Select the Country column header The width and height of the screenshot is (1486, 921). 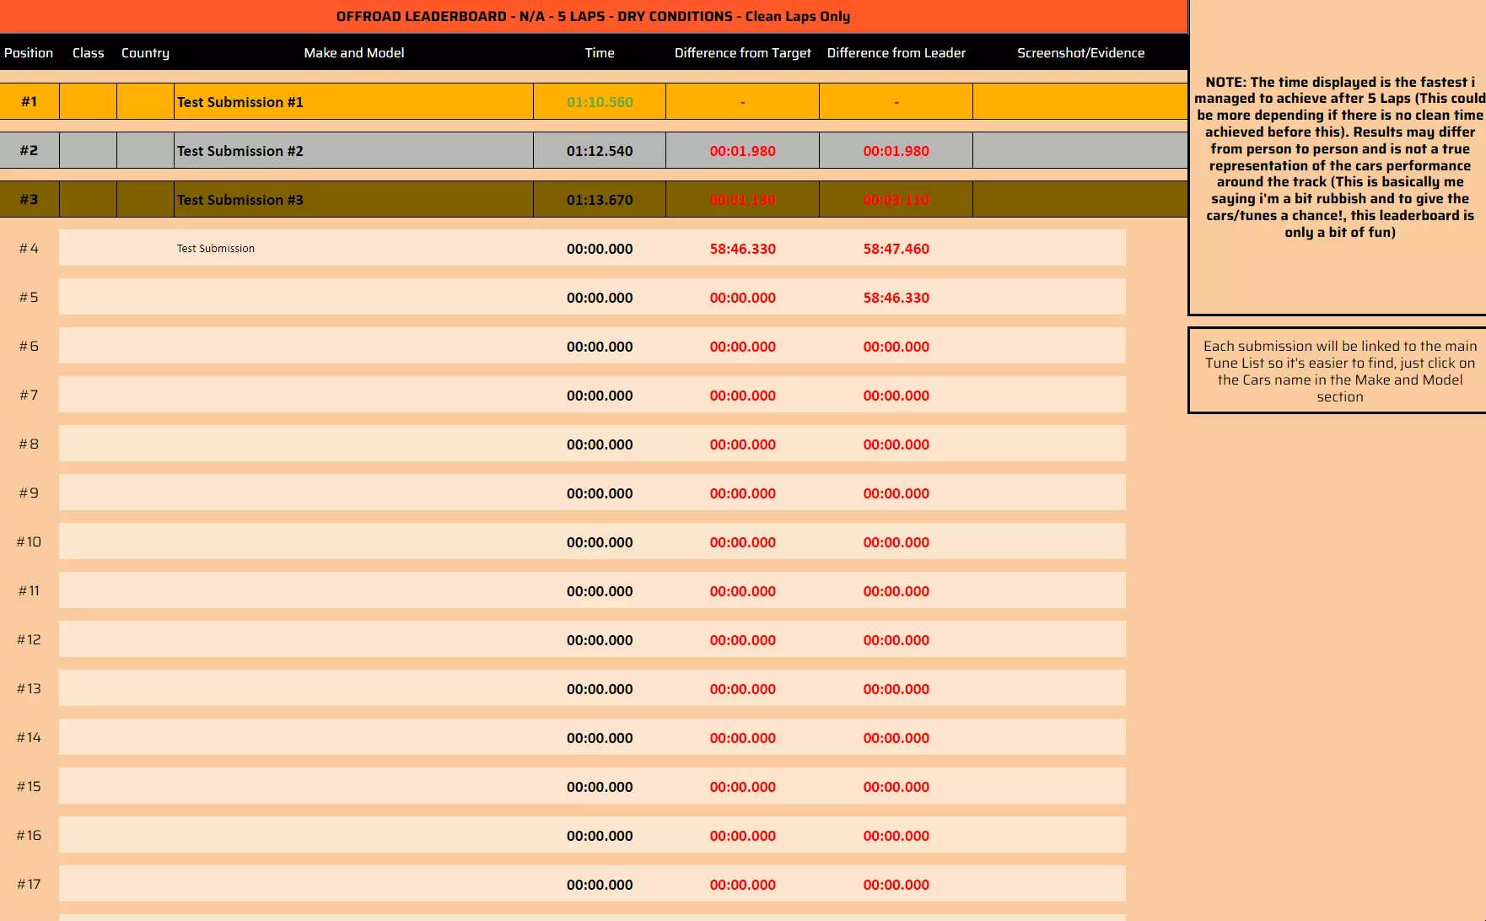pos(145,52)
